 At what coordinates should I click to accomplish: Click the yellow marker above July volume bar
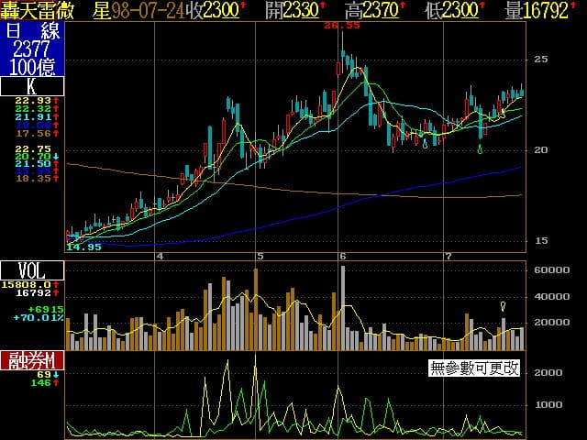coord(503,306)
